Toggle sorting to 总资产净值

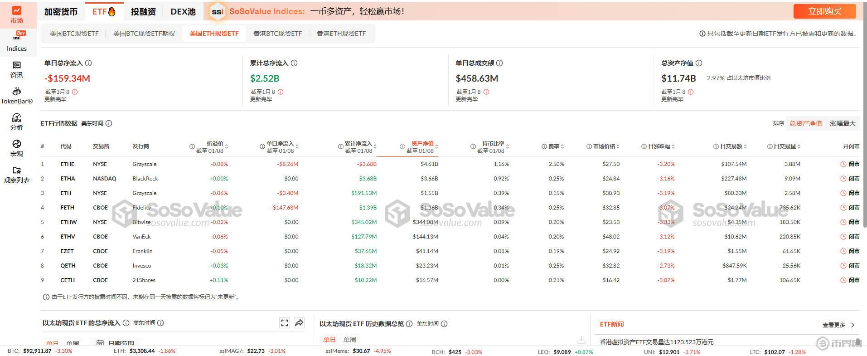tap(805, 123)
